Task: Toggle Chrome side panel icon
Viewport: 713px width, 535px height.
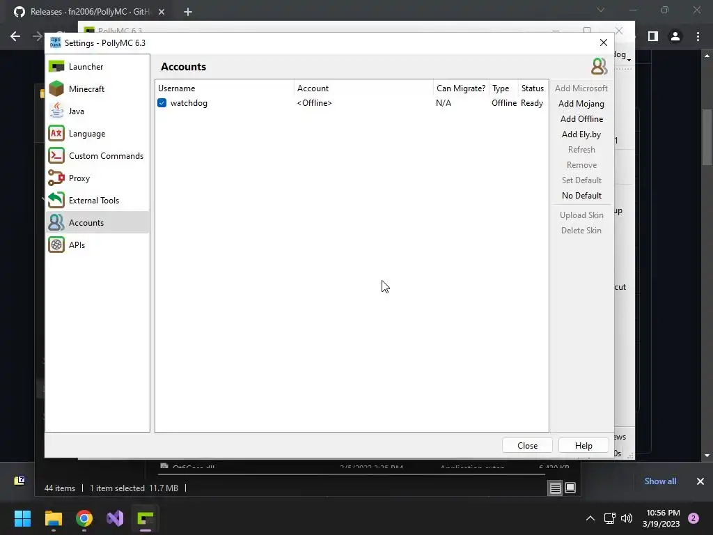Action: [x=653, y=36]
